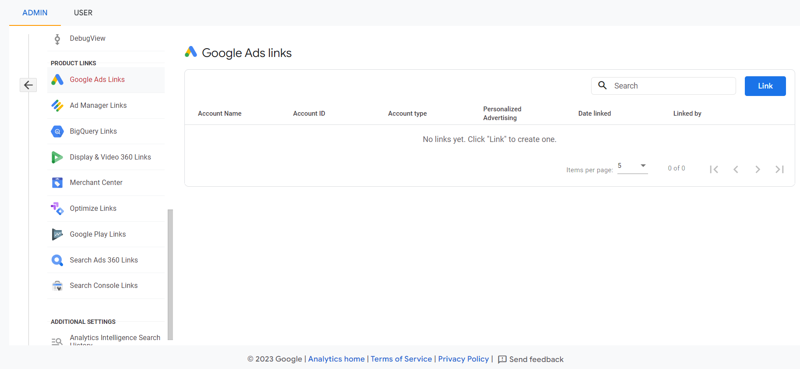Open Search Ads 360 Links
The image size is (800, 369).
click(x=106, y=260)
